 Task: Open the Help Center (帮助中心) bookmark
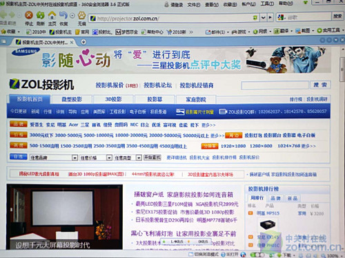[152, 32]
